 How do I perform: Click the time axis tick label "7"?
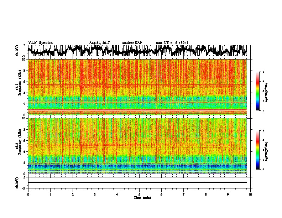point(184,194)
